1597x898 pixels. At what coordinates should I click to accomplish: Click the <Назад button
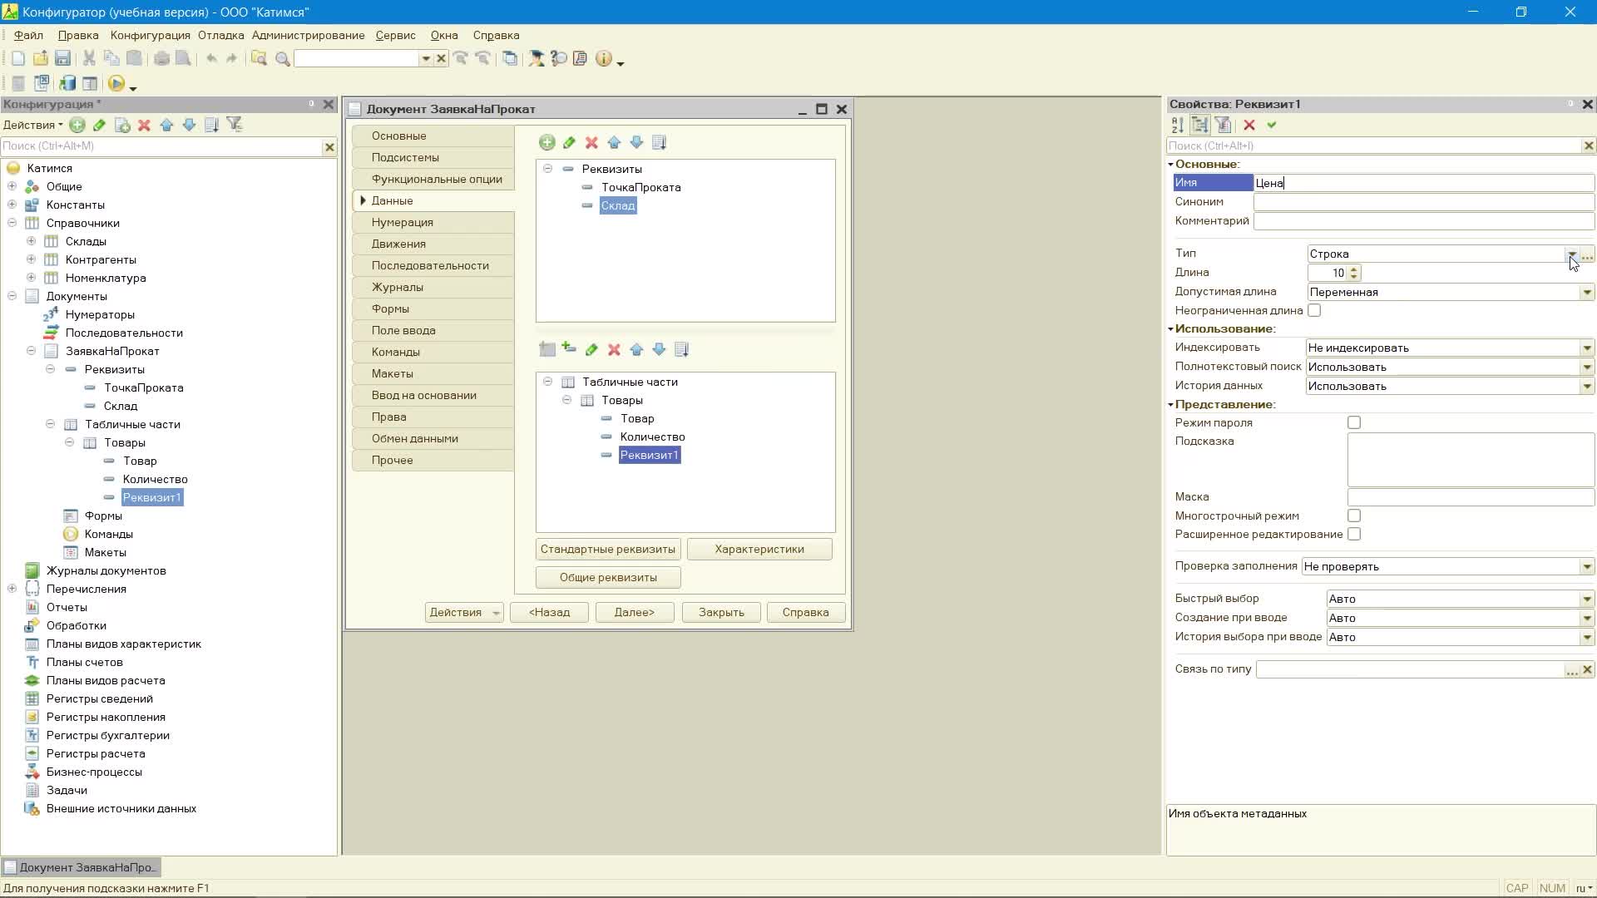[550, 612]
